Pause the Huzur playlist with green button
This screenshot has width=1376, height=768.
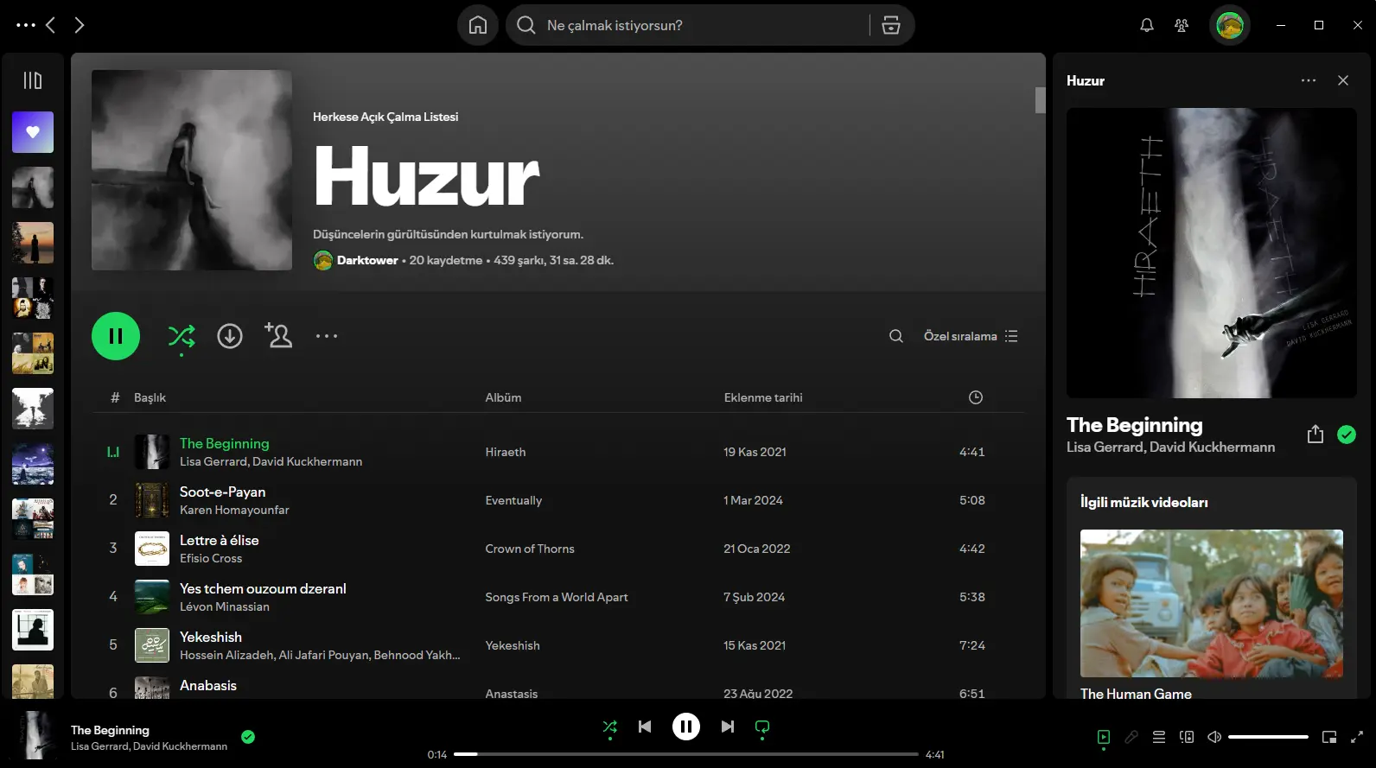click(116, 336)
